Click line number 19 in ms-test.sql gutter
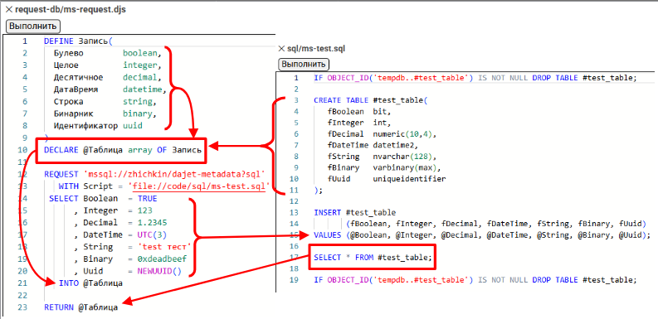Screen dimensions: 658x319 pyautogui.click(x=295, y=279)
